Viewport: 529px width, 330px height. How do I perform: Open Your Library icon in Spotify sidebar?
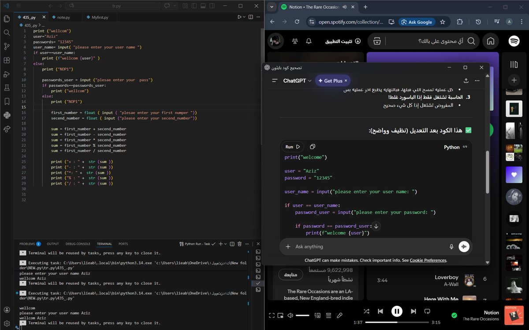(514, 65)
